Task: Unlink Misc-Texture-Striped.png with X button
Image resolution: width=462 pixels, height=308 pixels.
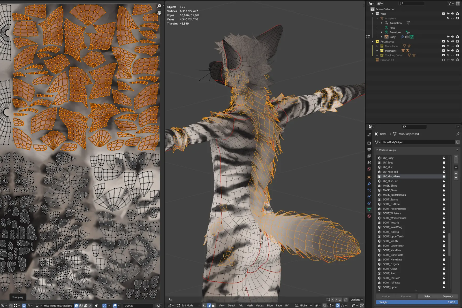Action: coord(90,306)
